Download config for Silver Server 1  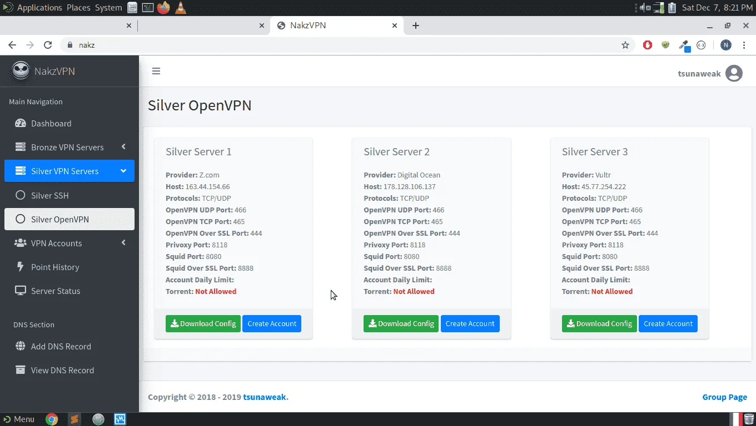coord(203,323)
